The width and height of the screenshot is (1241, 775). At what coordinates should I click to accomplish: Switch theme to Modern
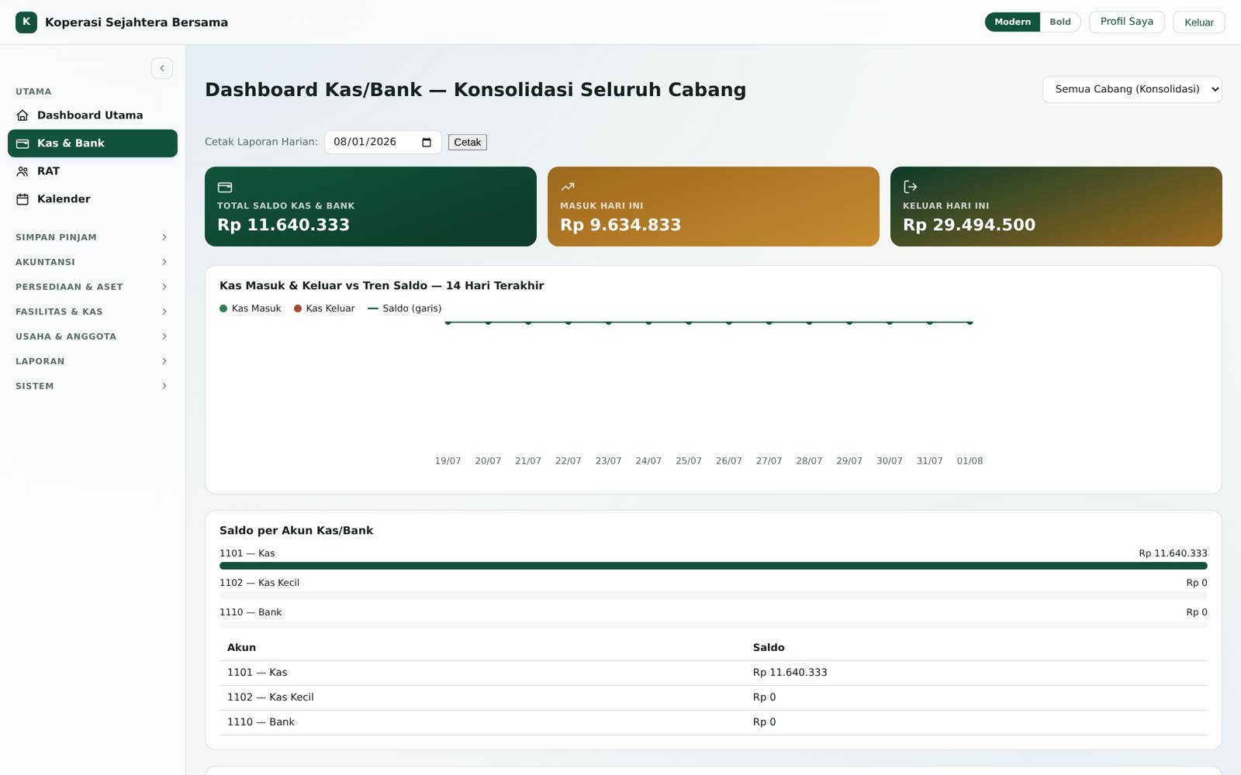point(1012,22)
